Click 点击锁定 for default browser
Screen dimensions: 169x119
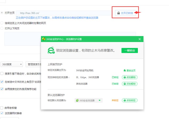tap(130, 100)
